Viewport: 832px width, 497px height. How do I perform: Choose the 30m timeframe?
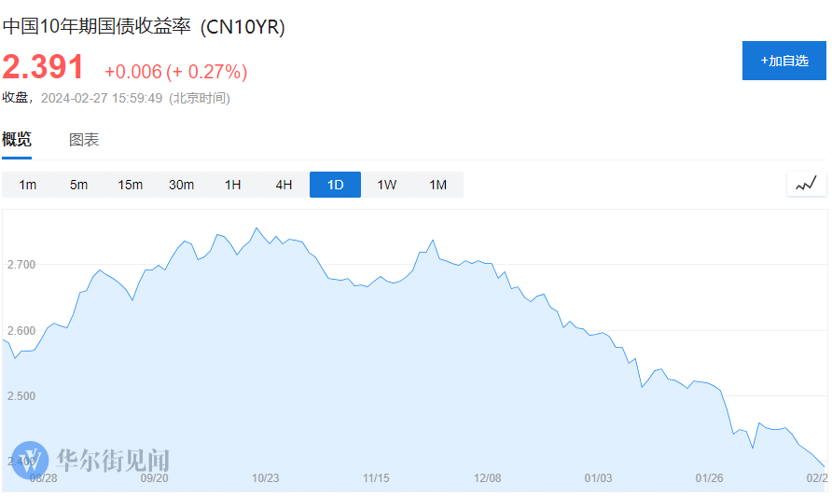tap(182, 185)
